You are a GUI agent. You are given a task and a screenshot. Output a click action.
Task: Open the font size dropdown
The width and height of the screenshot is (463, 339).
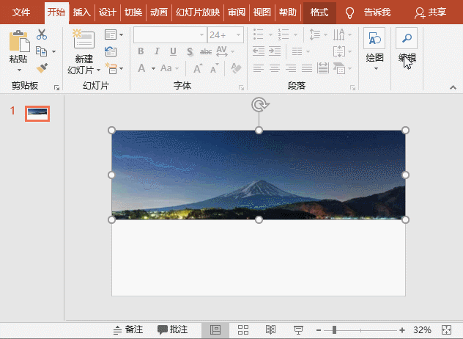coord(237,34)
